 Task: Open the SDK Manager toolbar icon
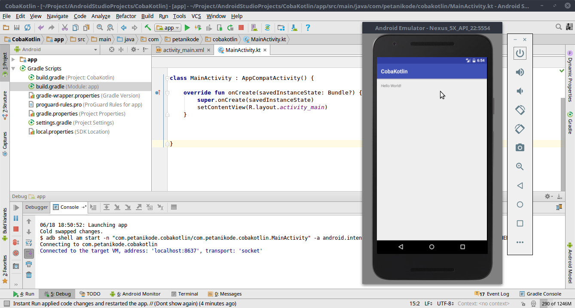click(294, 27)
